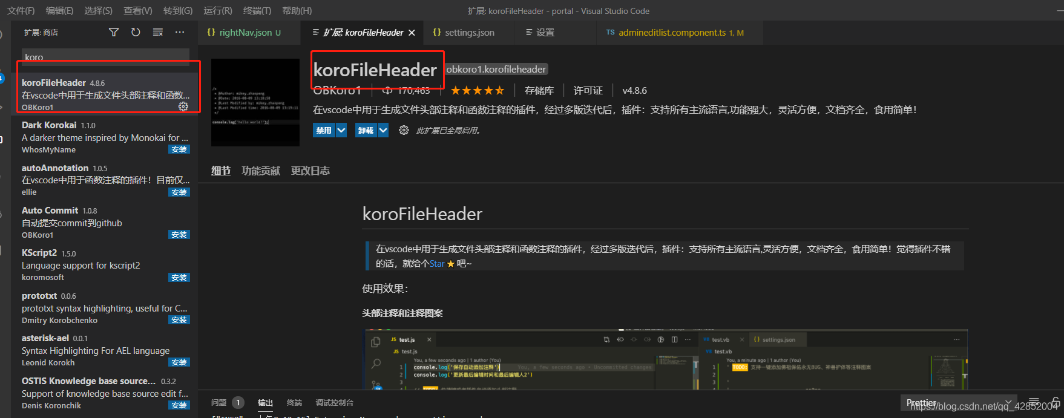The width and height of the screenshot is (1064, 418).
Task: Click the extension search field containing koro
Action: 106,57
